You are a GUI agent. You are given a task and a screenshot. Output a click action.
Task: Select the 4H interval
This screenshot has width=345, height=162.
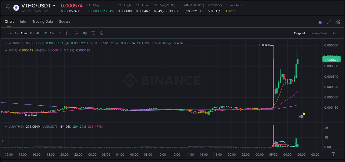tap(38, 33)
